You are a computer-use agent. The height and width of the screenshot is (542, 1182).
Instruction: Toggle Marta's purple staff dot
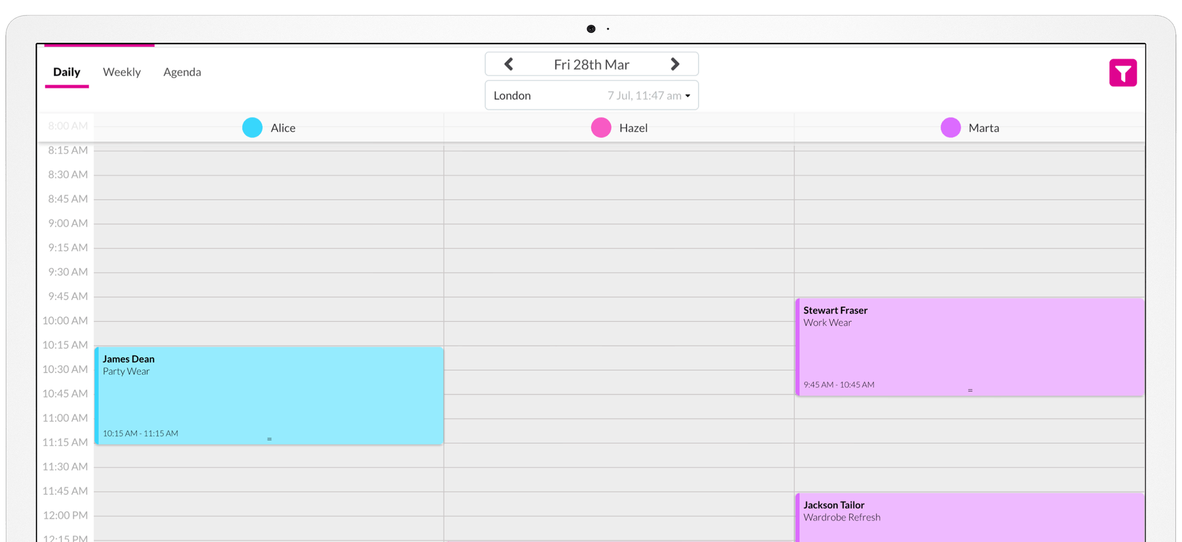pos(950,127)
